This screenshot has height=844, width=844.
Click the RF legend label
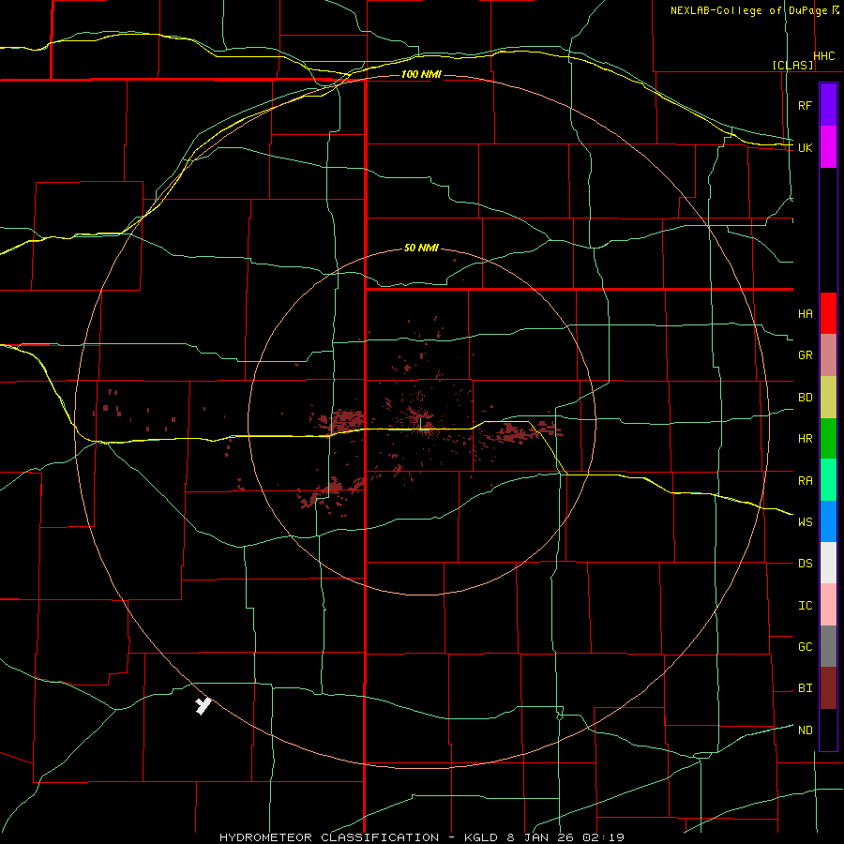pos(805,105)
